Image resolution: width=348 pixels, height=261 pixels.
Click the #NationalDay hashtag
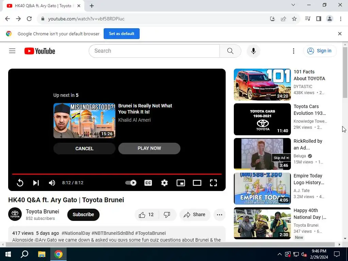[x=76, y=233]
